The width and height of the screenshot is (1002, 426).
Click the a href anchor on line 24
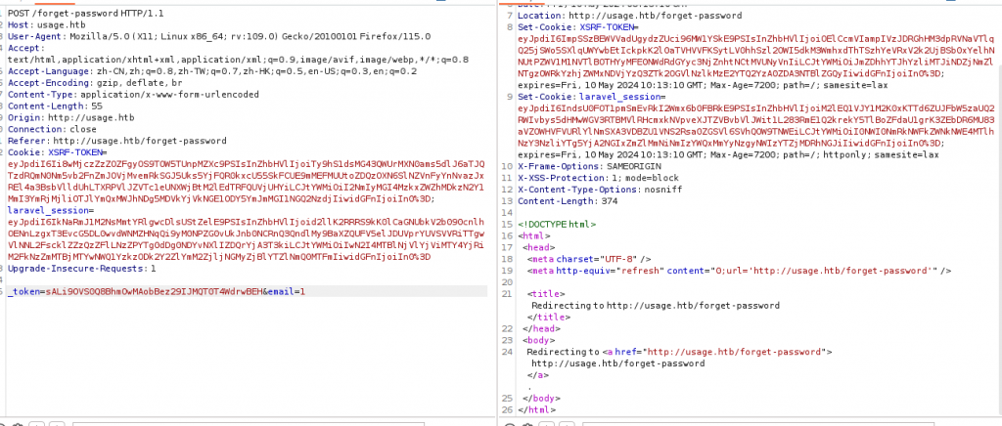717,352
